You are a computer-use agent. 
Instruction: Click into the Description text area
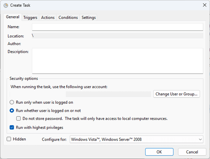tap(118, 61)
